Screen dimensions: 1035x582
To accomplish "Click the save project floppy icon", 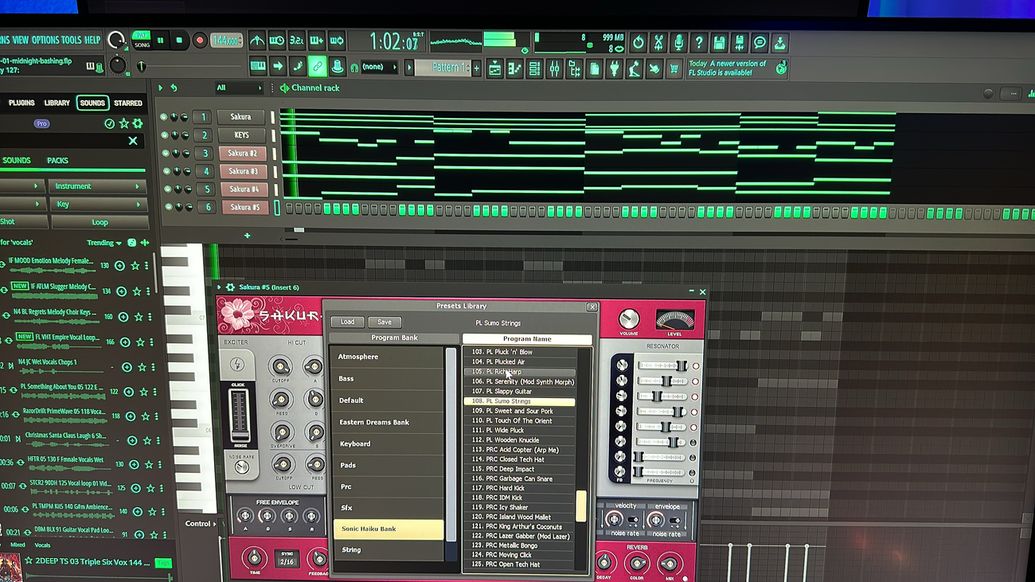I will pyautogui.click(x=719, y=43).
